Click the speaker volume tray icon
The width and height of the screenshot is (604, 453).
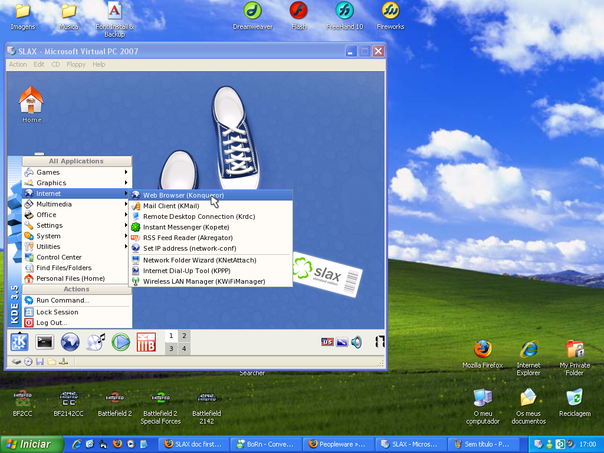[356, 342]
